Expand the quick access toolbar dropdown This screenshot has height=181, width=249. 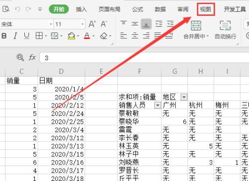pyautogui.click(x=40, y=9)
